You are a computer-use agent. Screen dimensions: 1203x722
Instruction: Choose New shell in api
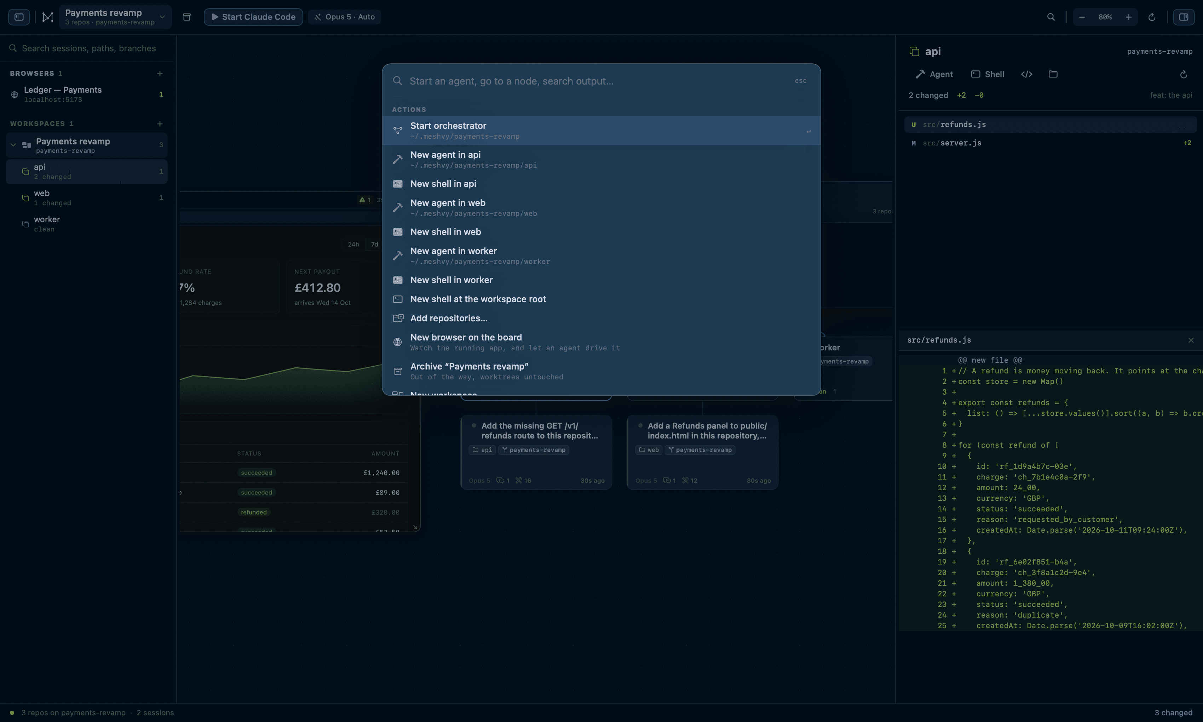pyautogui.click(x=601, y=184)
